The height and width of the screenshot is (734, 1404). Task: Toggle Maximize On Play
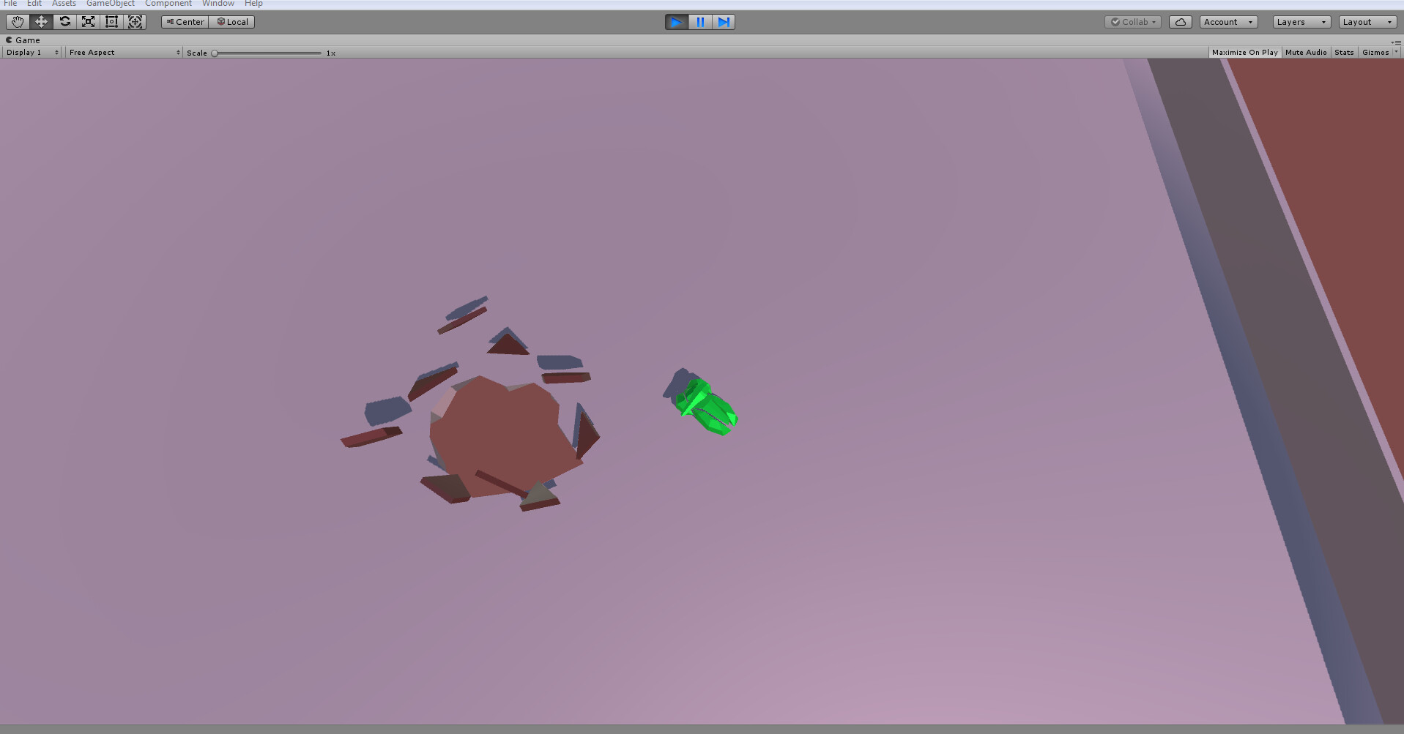pos(1244,53)
